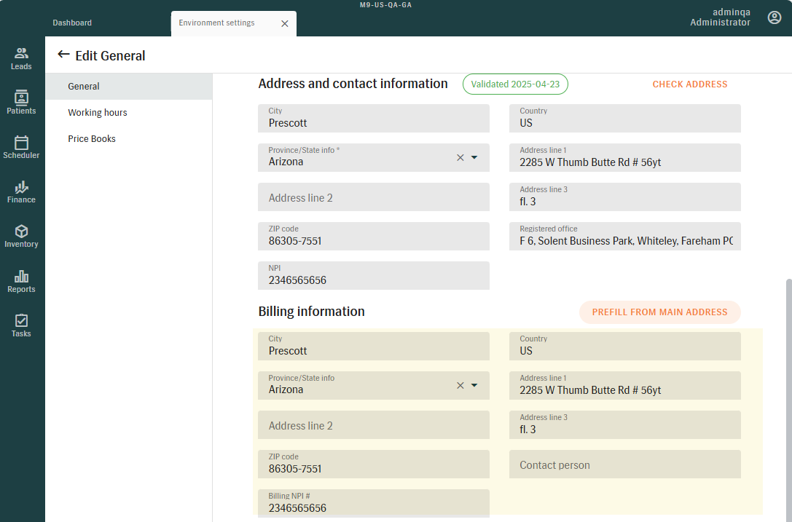
Task: Switch to the Dashboard tab
Action: tap(72, 23)
